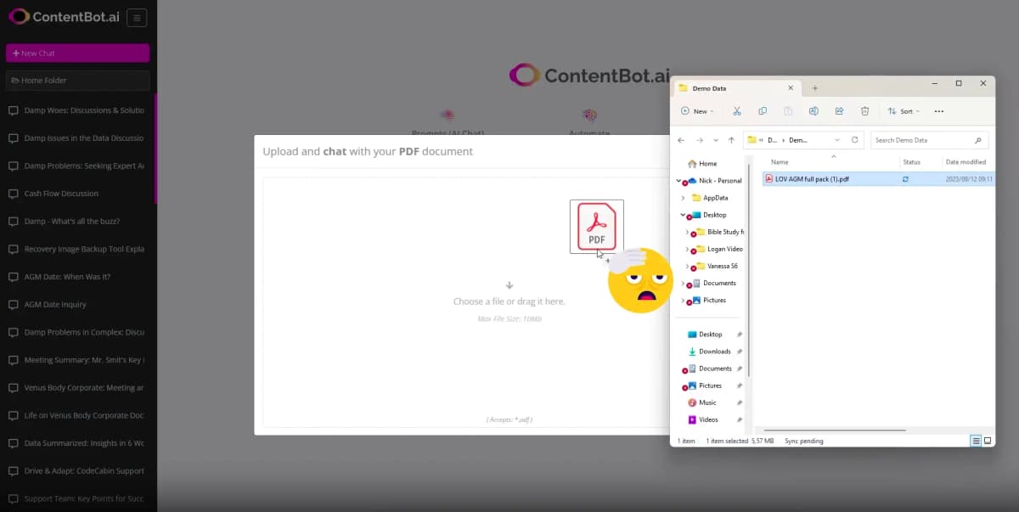Switch to details view in Explorer status bar
This screenshot has height=512, width=1019.
point(976,441)
